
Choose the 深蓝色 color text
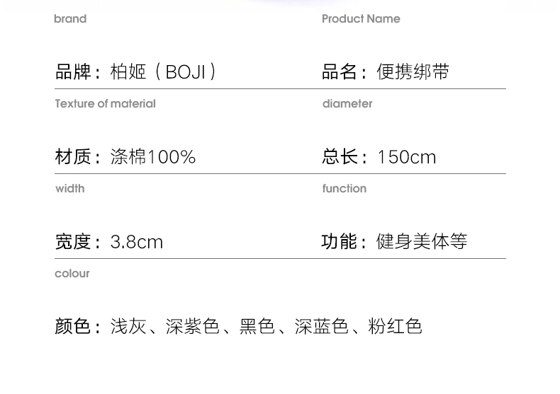321,326
